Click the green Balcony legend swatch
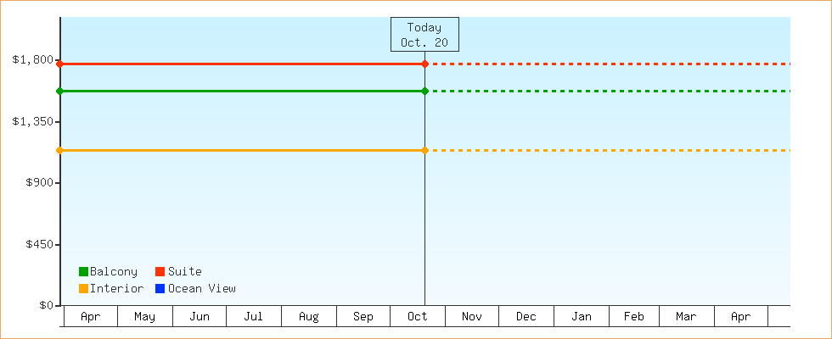 pos(83,272)
